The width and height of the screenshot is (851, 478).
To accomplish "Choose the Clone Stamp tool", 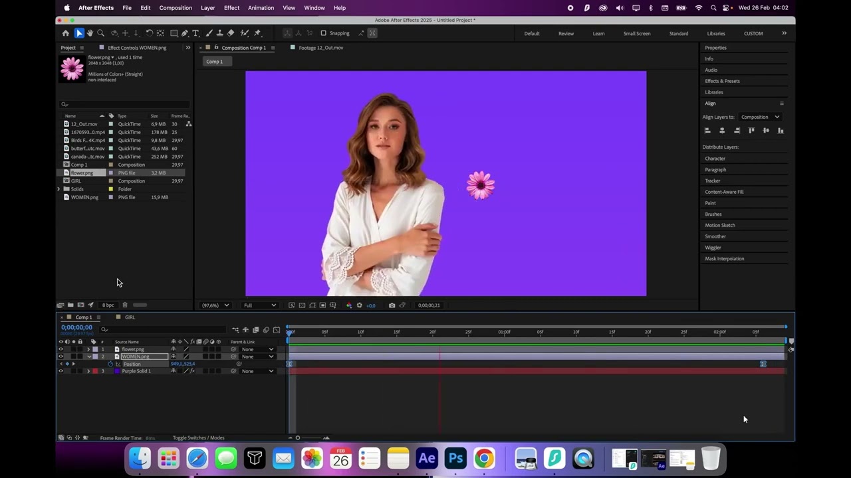I will pyautogui.click(x=219, y=33).
